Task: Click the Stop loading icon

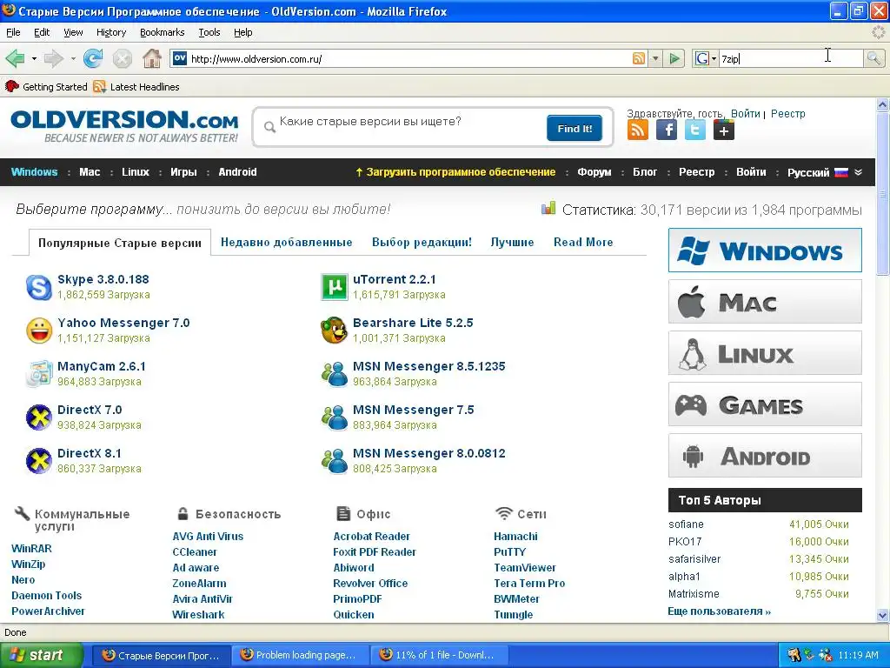Action: point(122,58)
